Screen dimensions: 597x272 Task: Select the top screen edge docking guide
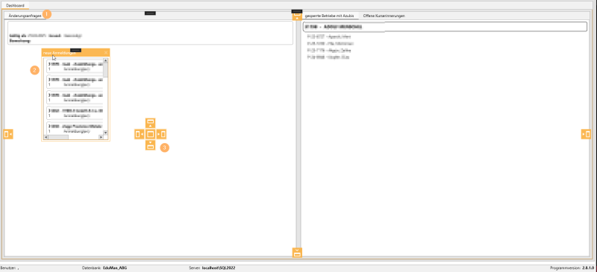tap(297, 16)
